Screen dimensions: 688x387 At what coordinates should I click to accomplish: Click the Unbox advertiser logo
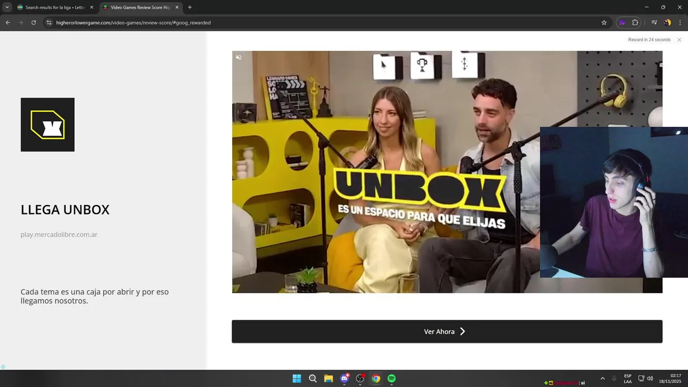click(48, 125)
